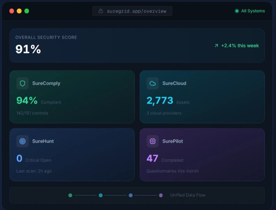Open the SureComply card title

(46, 83)
